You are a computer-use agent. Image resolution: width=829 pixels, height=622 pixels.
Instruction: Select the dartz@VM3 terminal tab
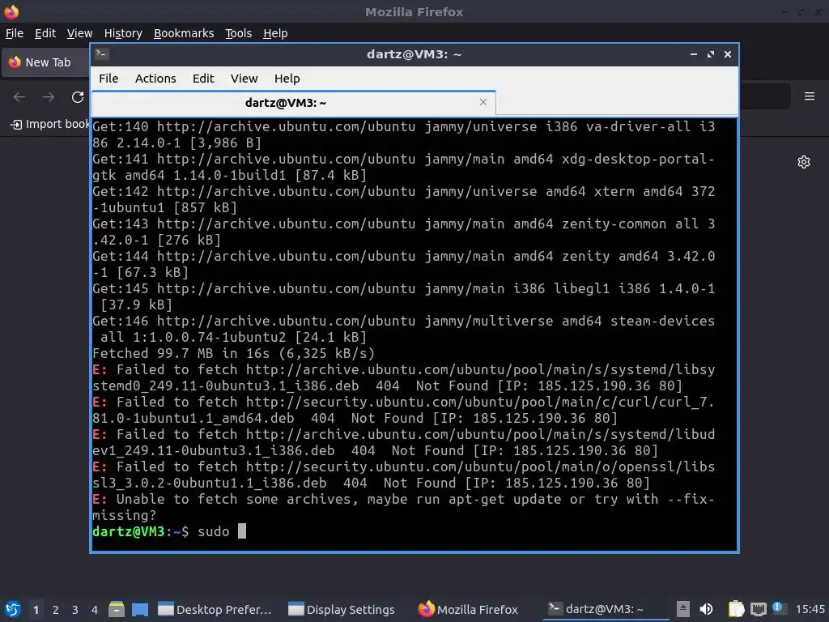[x=293, y=103]
